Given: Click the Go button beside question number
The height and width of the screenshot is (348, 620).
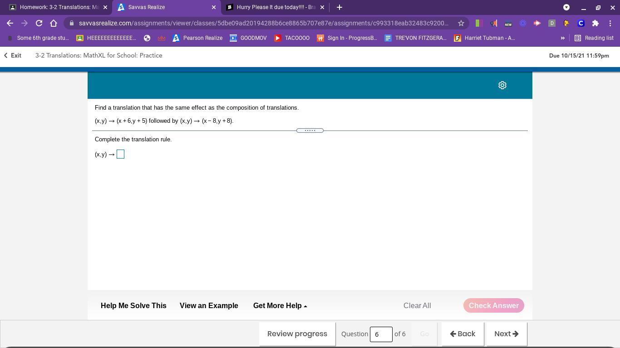Looking at the screenshot, I should point(424,334).
